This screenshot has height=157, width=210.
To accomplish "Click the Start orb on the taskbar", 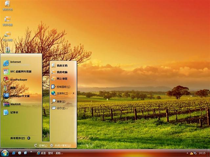I will [5, 153].
